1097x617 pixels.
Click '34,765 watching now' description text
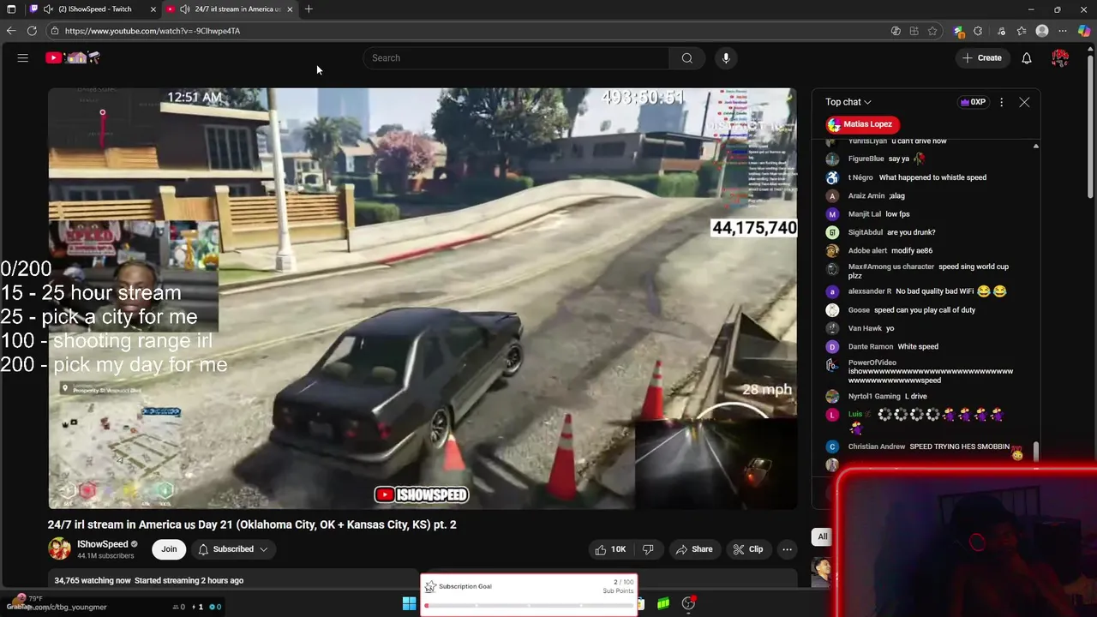(93, 580)
